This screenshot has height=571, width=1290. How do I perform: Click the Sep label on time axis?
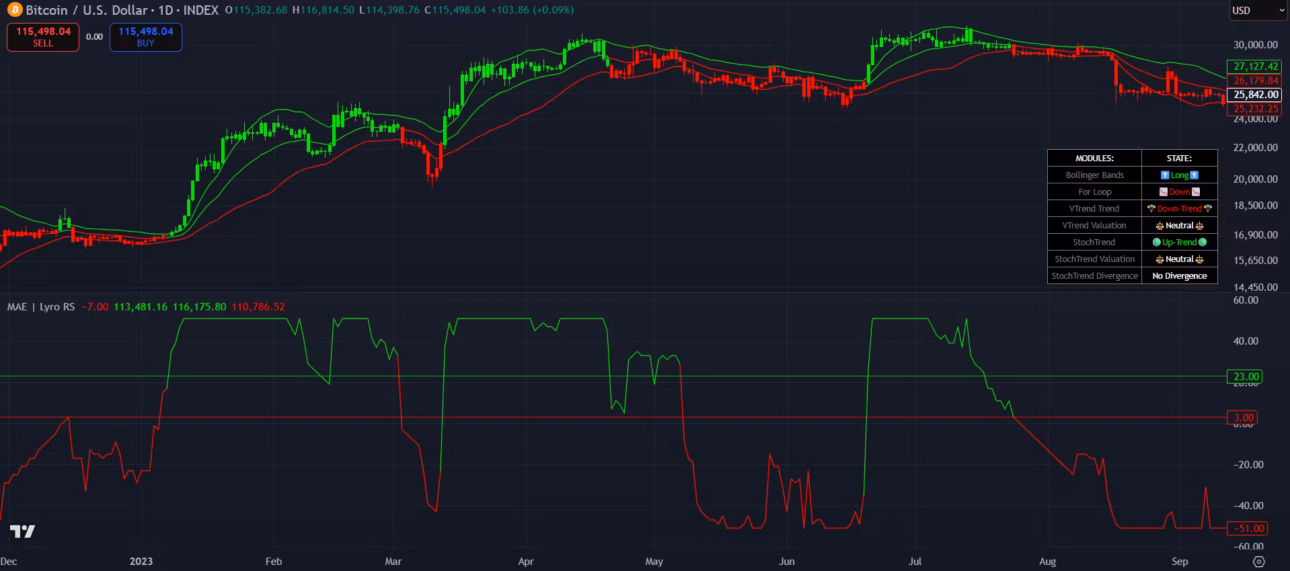click(1180, 562)
